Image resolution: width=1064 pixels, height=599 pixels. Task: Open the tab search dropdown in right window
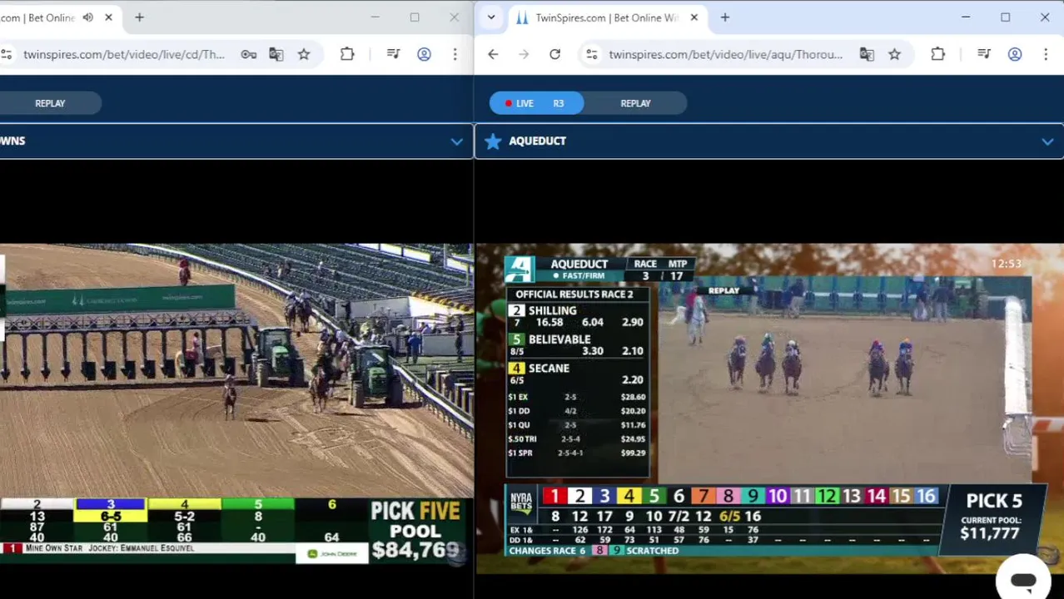point(491,17)
